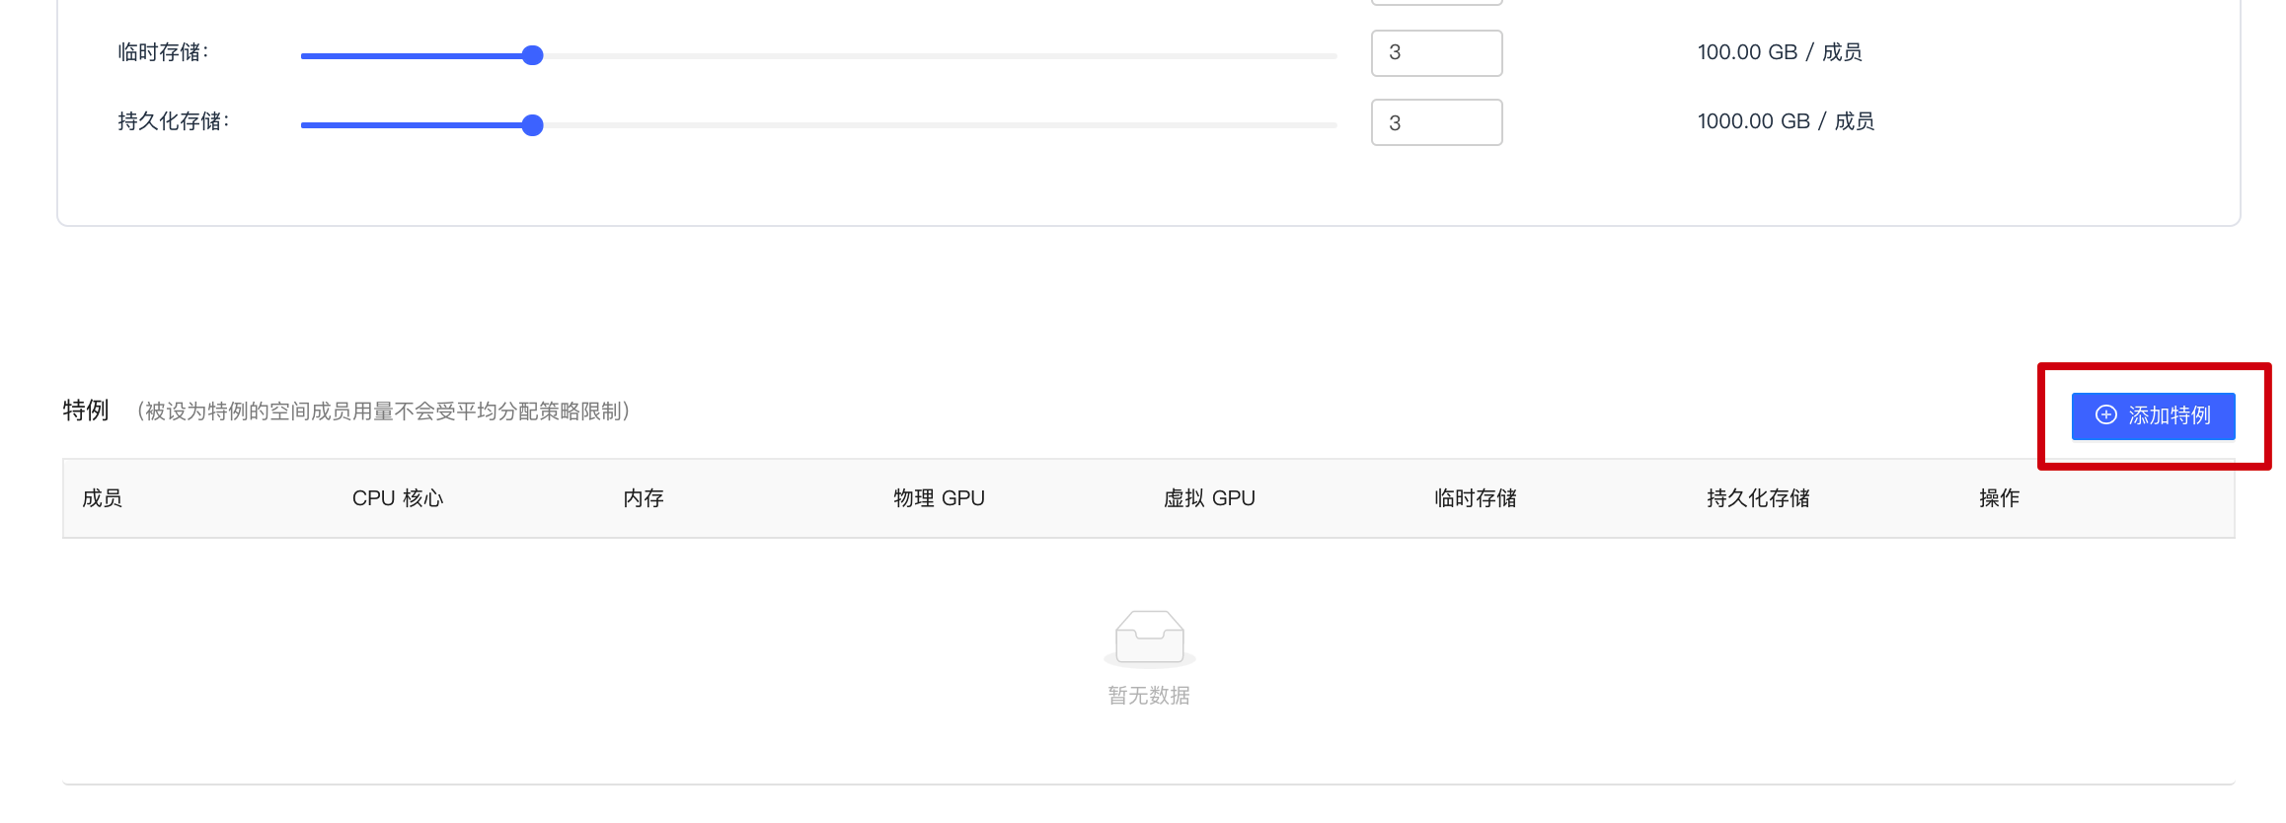Click the plus icon in 添加特例
Screen dimensions: 2286x823
coord(2106,415)
